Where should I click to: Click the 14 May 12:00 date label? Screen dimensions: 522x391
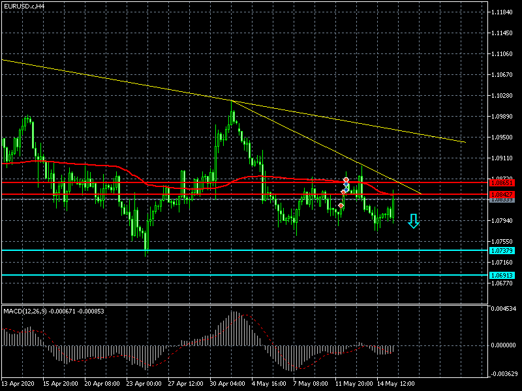(397, 384)
